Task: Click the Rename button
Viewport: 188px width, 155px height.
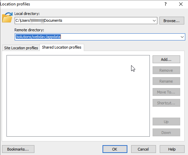Action: pyautogui.click(x=166, y=81)
